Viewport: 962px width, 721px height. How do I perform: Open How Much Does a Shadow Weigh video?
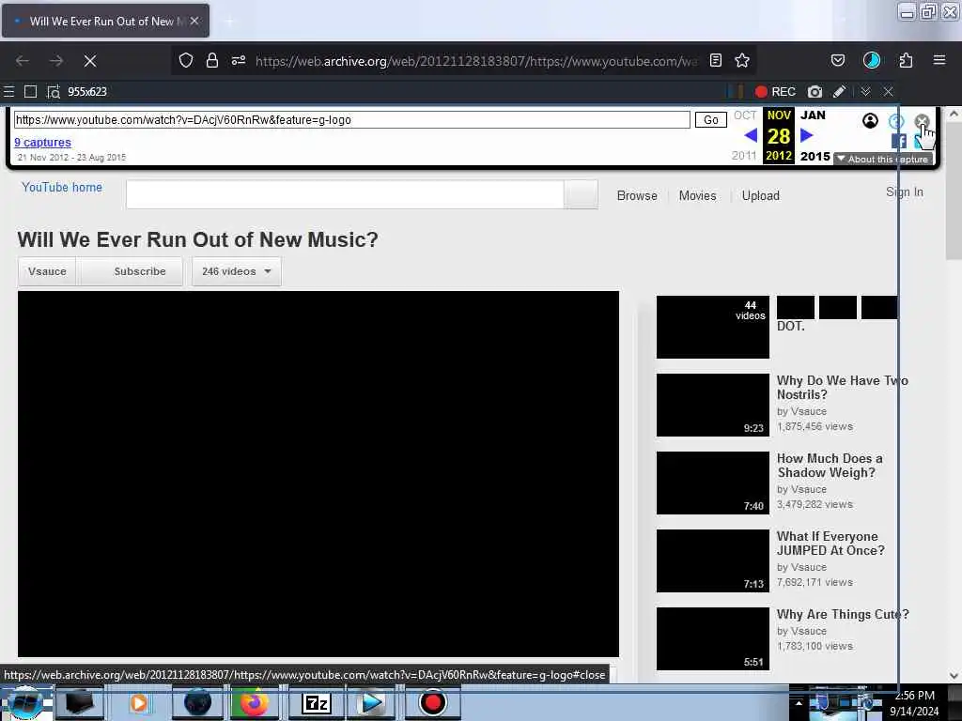830,466
